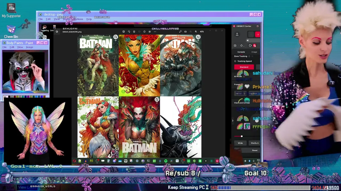Screen dimensions: 341x191
Task: Open Spotify from the taskbar
Action: [x=166, y=161]
